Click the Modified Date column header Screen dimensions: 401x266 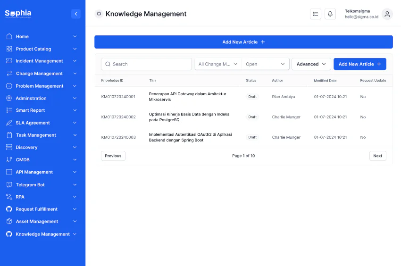[325, 81]
